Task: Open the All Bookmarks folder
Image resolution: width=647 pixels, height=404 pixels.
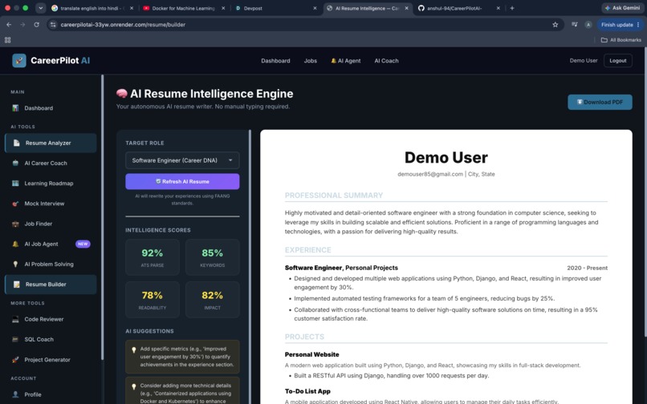Action: click(621, 40)
